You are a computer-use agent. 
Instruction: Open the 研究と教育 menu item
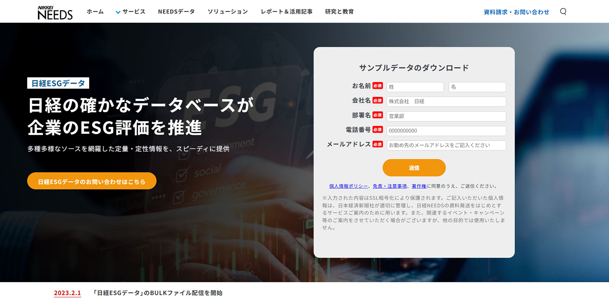(339, 12)
